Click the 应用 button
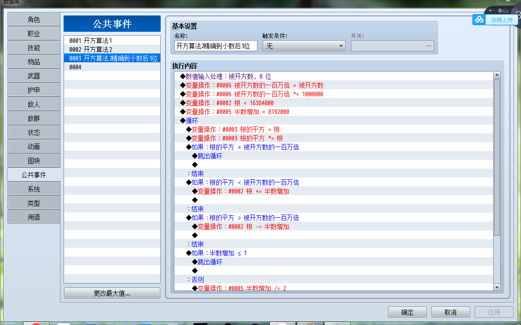Screen dimensions: 521x325 [x=494, y=312]
